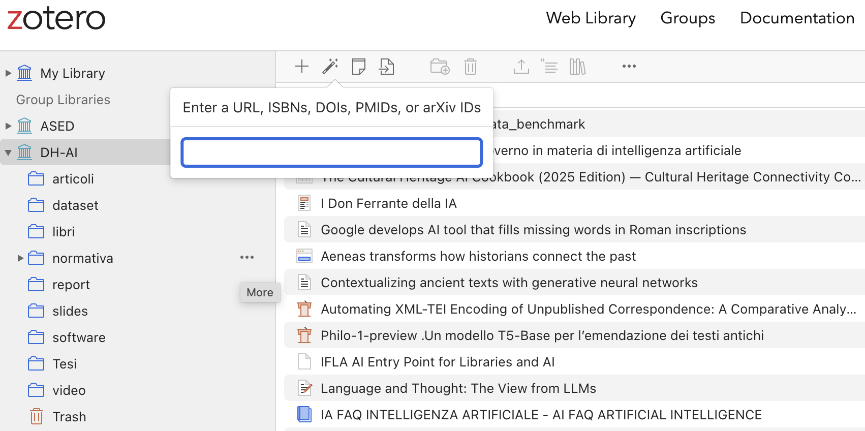Select 'Contextualizing ancient texts' item
The width and height of the screenshot is (865, 431).
pyautogui.click(x=574, y=282)
